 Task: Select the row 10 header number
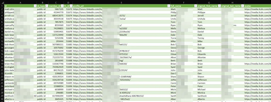[x=2, y=35]
